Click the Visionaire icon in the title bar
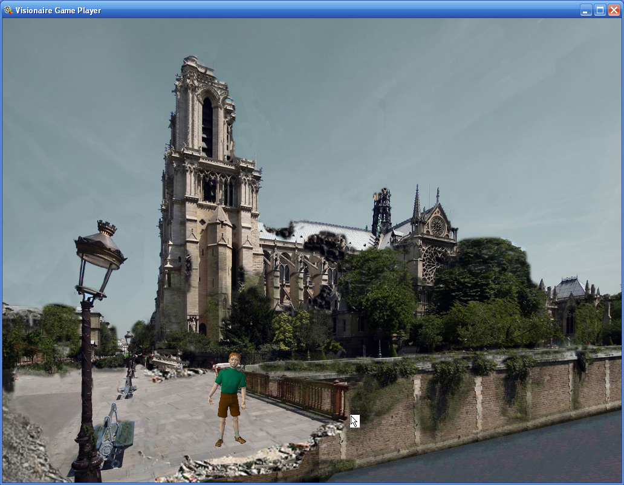Screen dimensions: 624x485 pos(8,10)
